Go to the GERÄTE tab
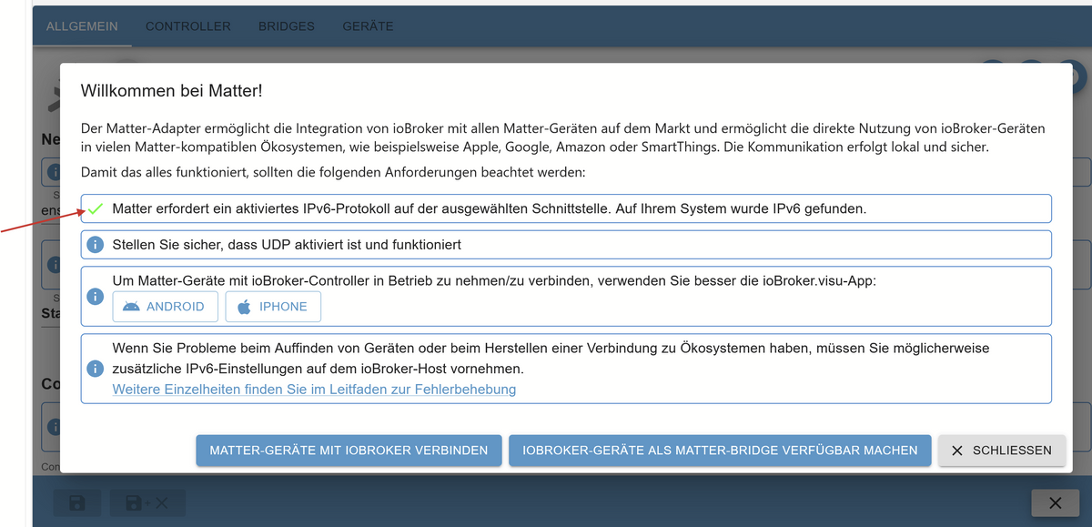1092x527 pixels. pyautogui.click(x=368, y=26)
